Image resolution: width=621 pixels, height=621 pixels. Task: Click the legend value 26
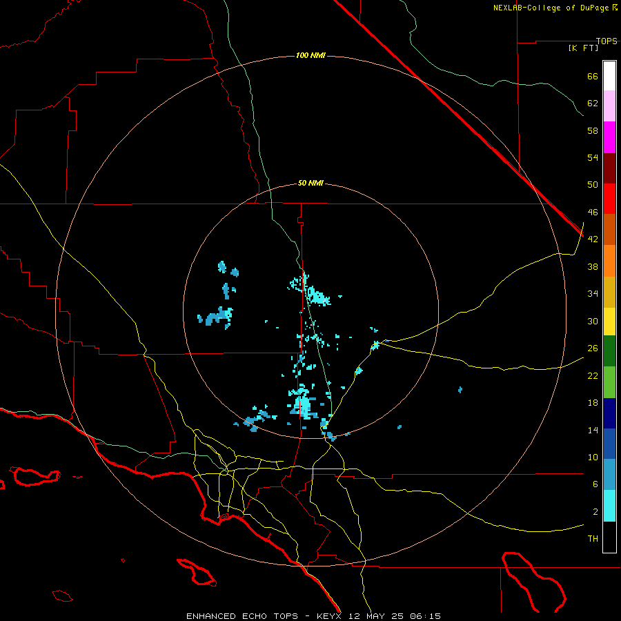click(x=593, y=348)
